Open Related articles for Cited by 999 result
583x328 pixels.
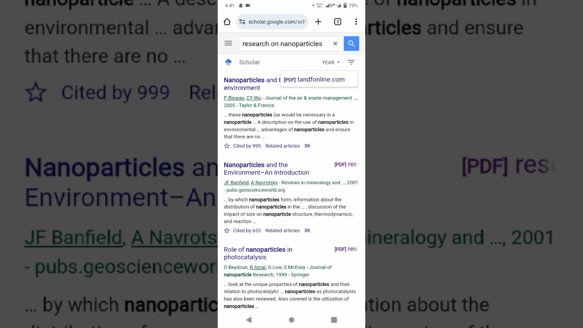click(282, 146)
